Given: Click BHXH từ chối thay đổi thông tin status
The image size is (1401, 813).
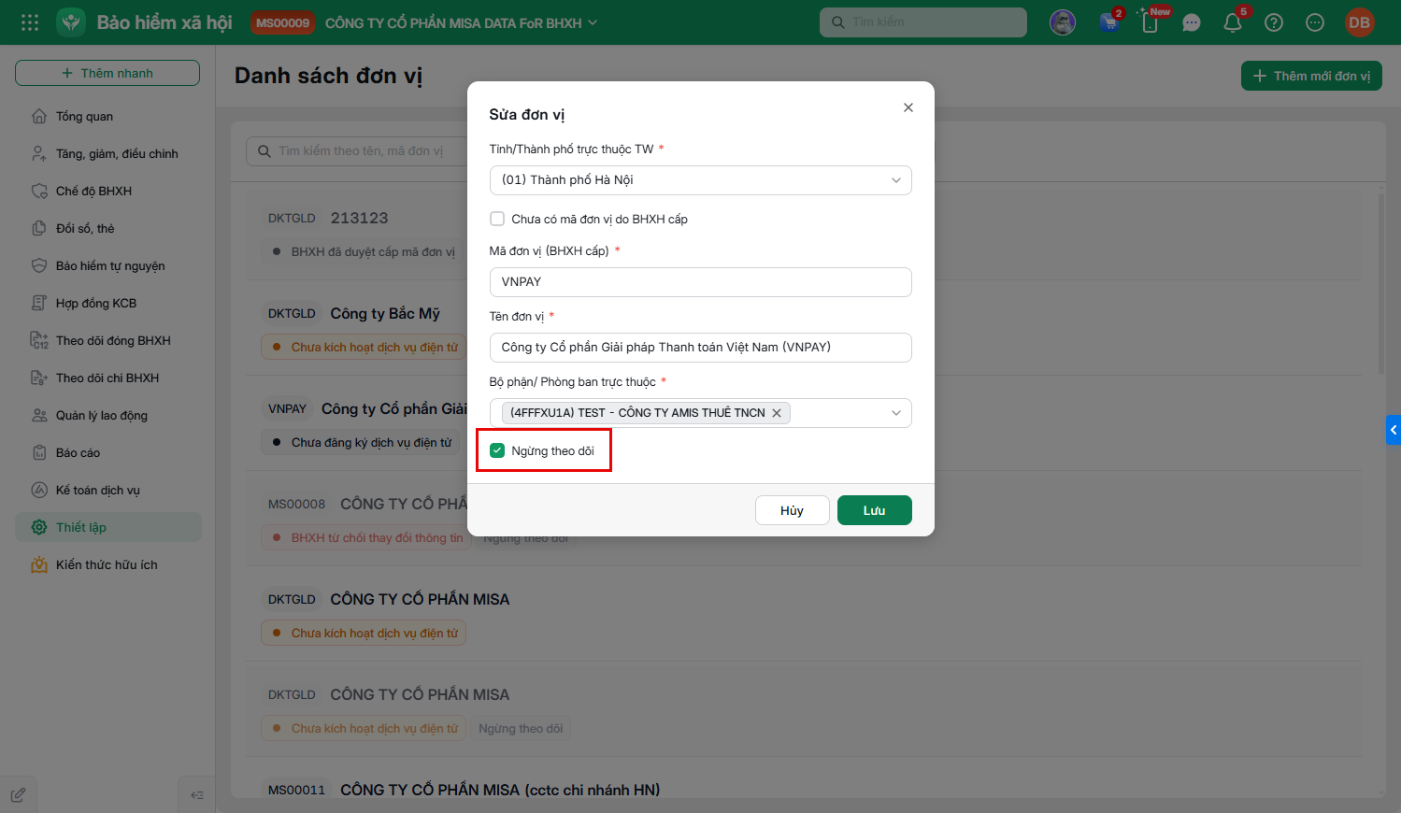Looking at the screenshot, I should [x=365, y=538].
